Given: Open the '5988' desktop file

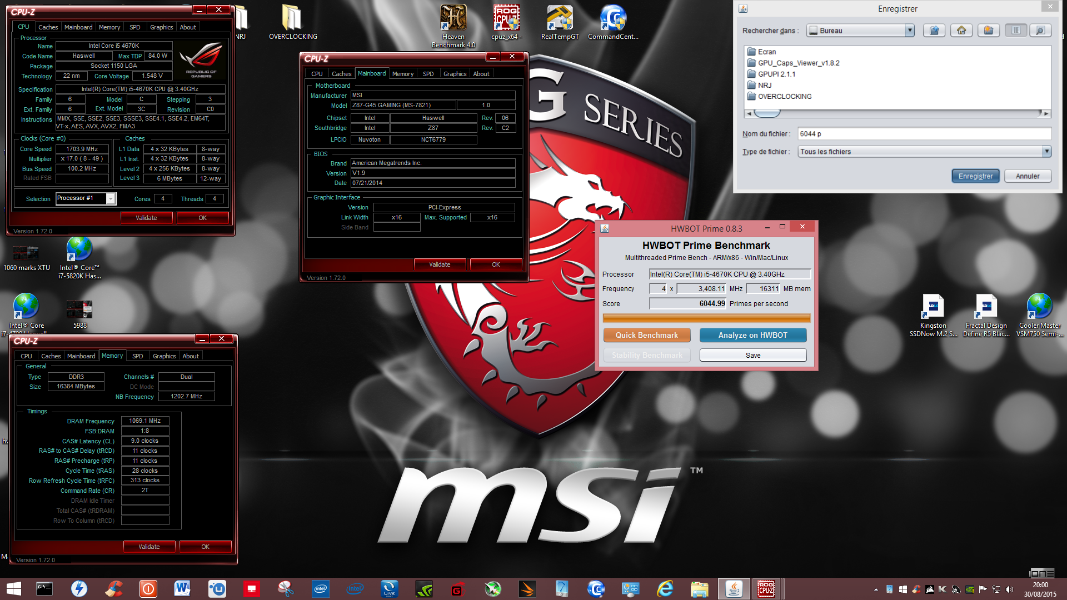Looking at the screenshot, I should coord(79,314).
